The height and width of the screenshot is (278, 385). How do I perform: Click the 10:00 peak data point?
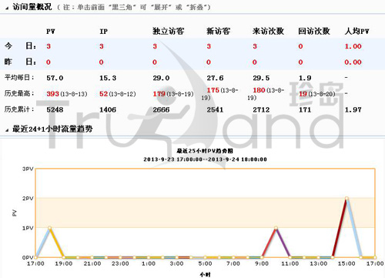pyautogui.click(x=276, y=228)
